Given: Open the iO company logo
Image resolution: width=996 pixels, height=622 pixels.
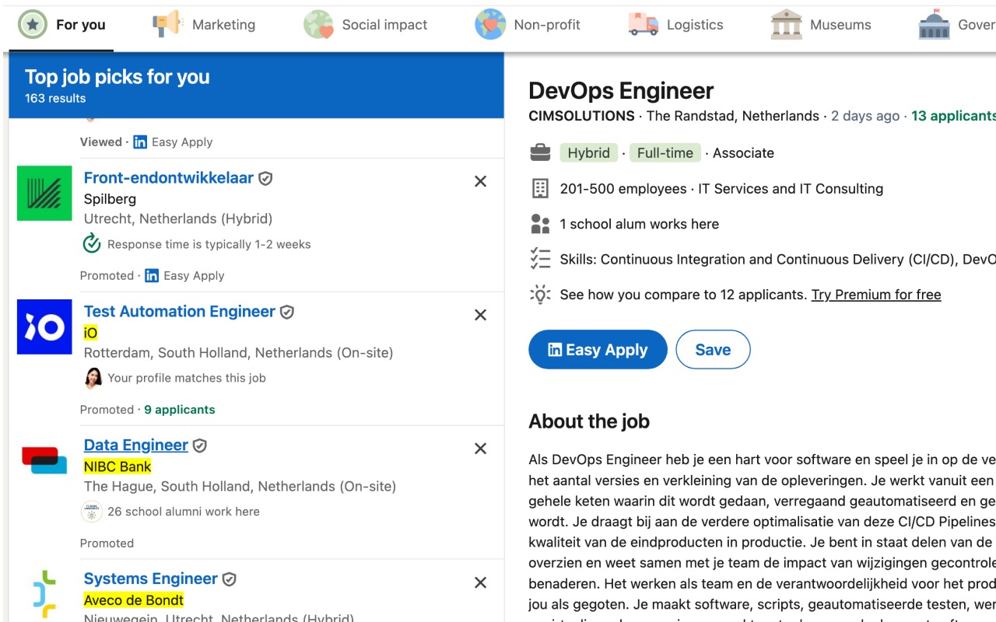Looking at the screenshot, I should [44, 327].
